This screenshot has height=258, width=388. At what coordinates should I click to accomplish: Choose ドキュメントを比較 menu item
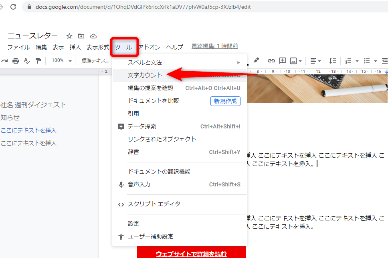tap(180, 101)
